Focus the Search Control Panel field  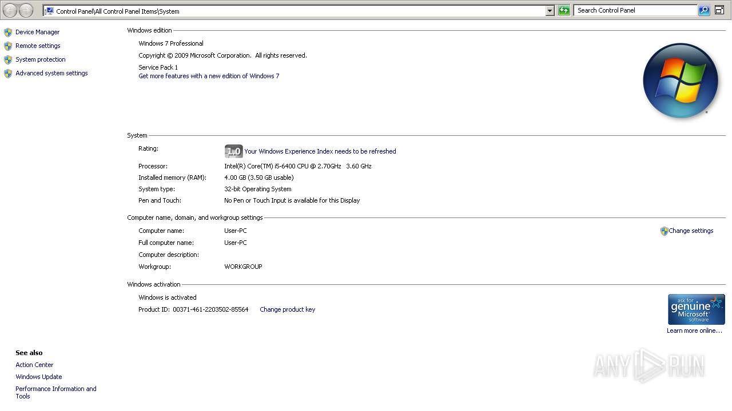[635, 10]
